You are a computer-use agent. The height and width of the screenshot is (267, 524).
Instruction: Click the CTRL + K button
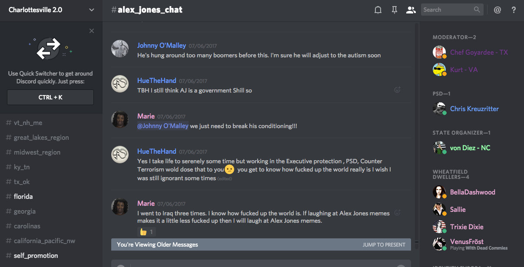click(x=50, y=97)
